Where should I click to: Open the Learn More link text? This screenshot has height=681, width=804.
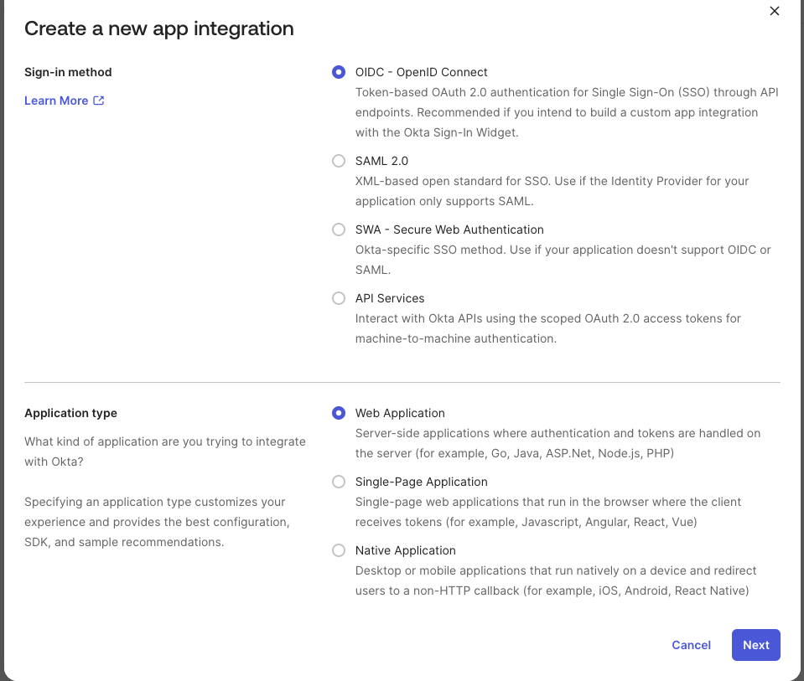point(56,101)
